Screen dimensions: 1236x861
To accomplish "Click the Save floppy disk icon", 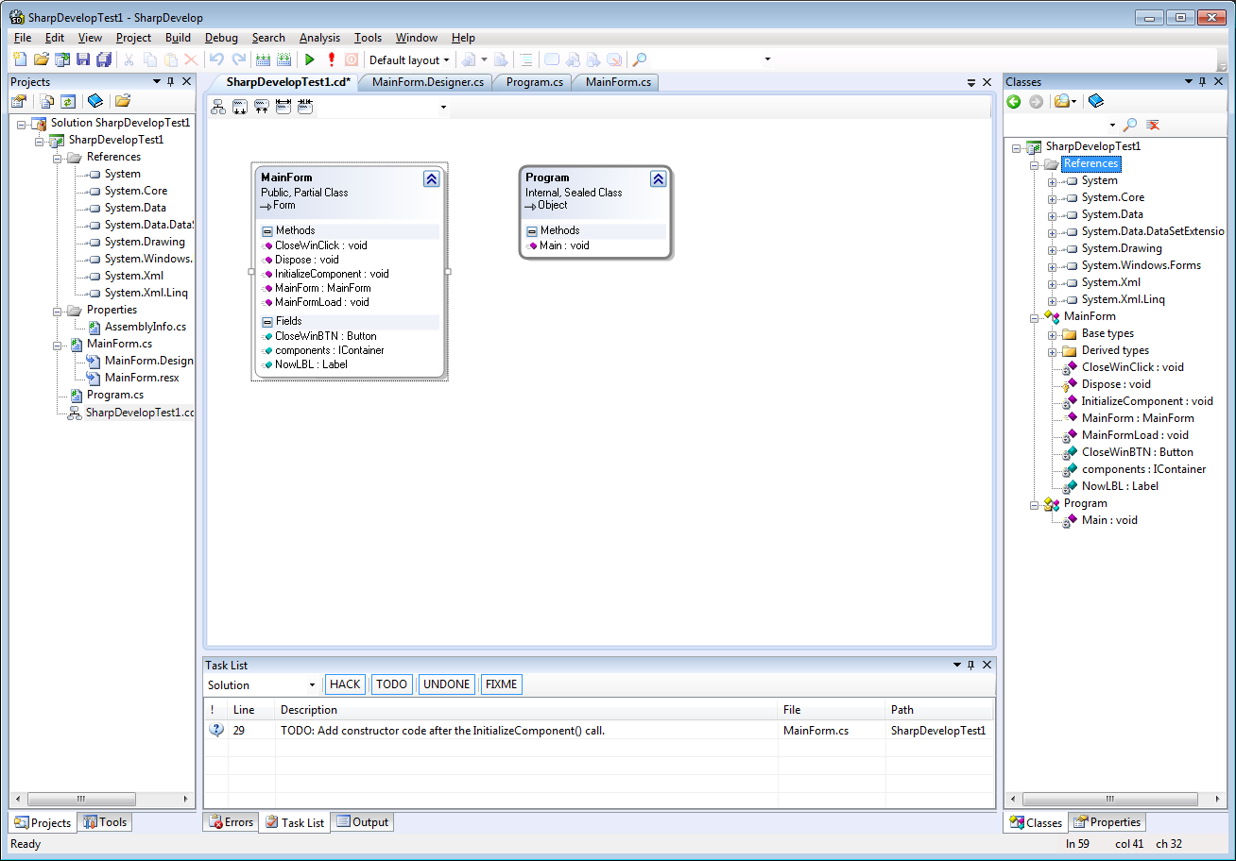I will pyautogui.click(x=82, y=59).
